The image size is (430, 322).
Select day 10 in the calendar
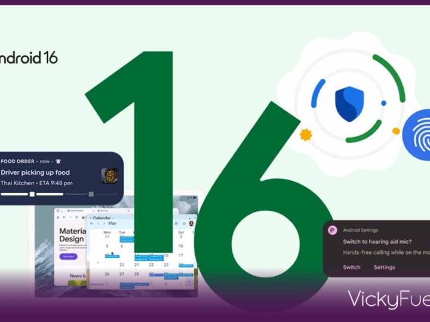pos(181,246)
